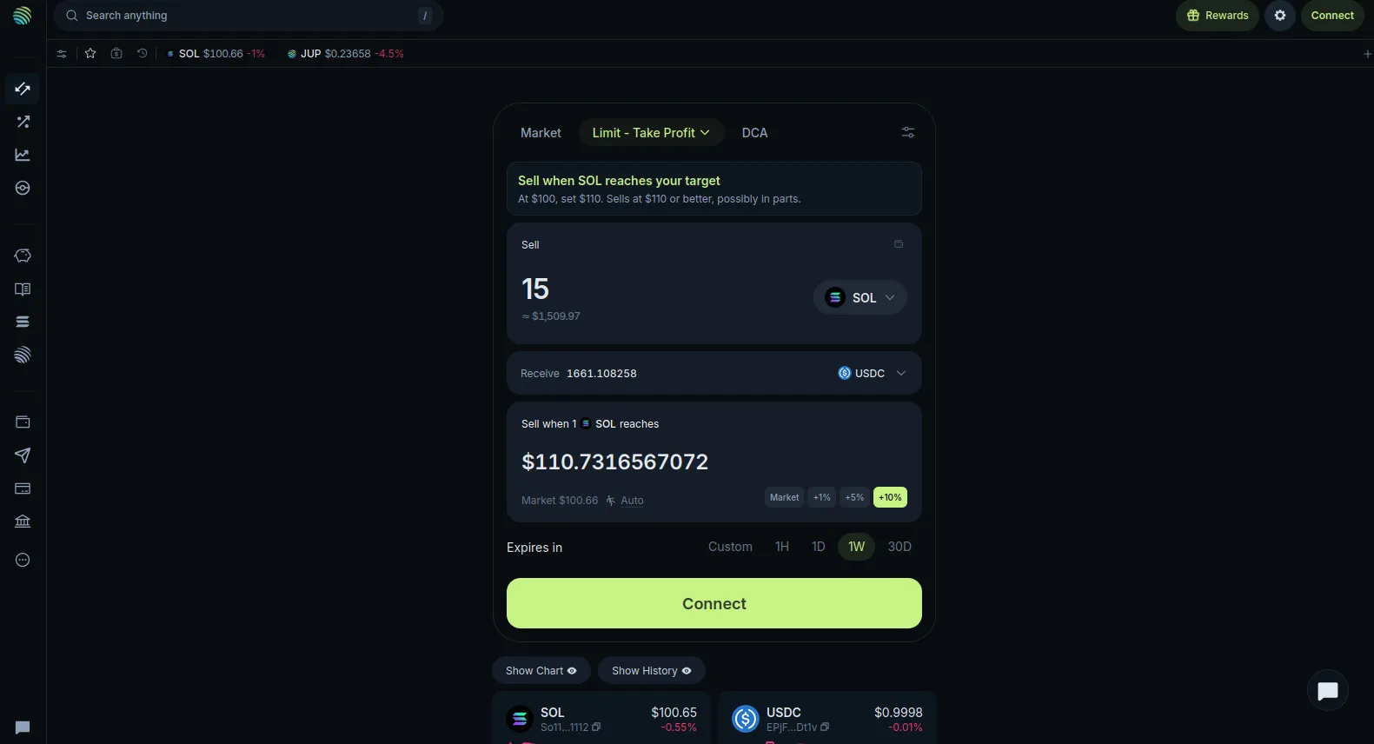Open the USDC token info card below the panel

tap(827, 718)
